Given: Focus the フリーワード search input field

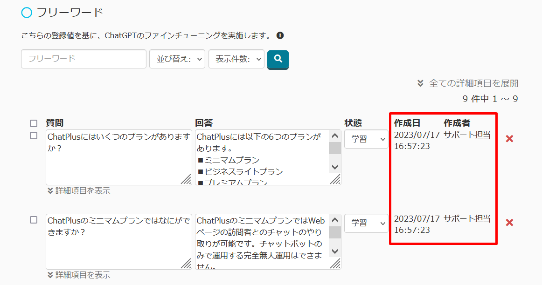Looking at the screenshot, I should coord(83,59).
